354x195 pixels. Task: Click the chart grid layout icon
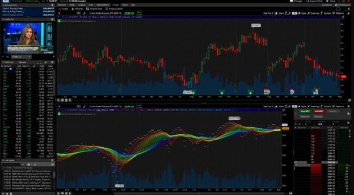(x=339, y=9)
